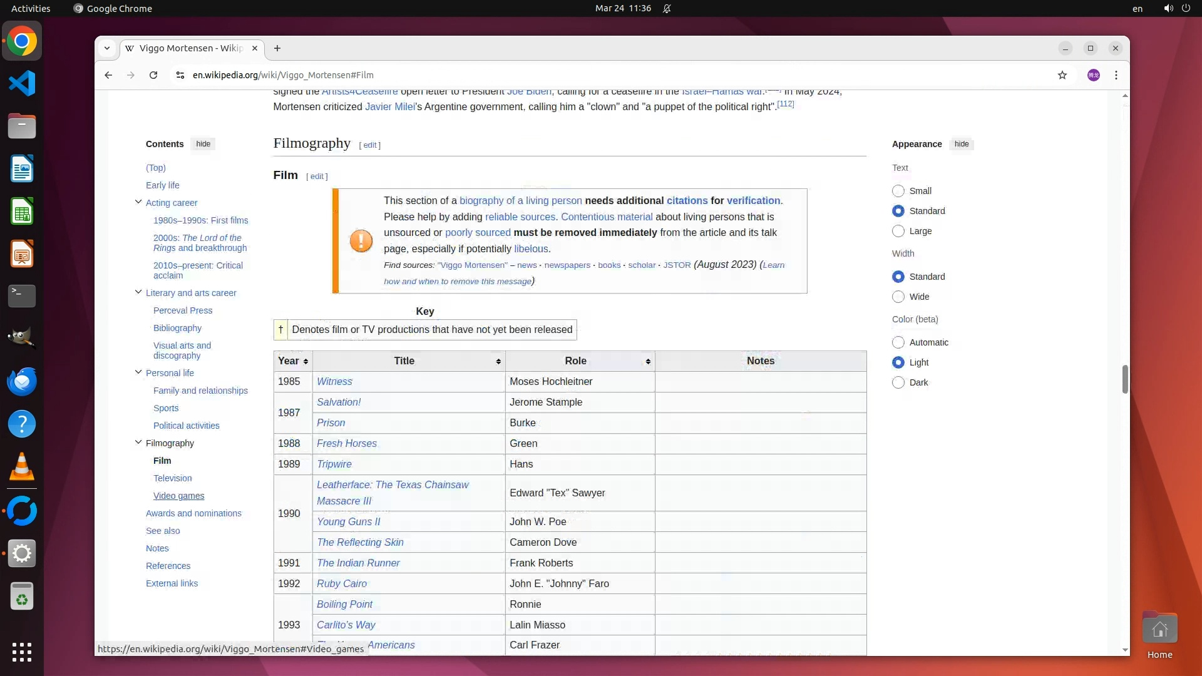1202x676 pixels.
Task: Open the Chrome profile avatar
Action: [1094, 75]
